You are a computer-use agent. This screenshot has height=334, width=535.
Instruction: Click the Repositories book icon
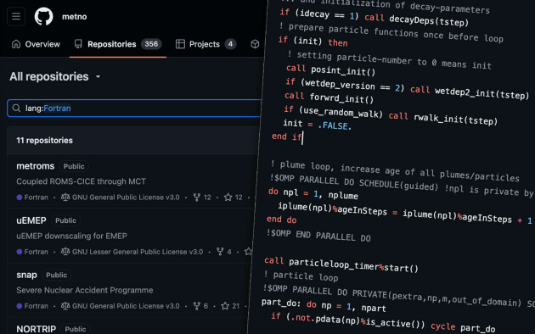pos(78,44)
